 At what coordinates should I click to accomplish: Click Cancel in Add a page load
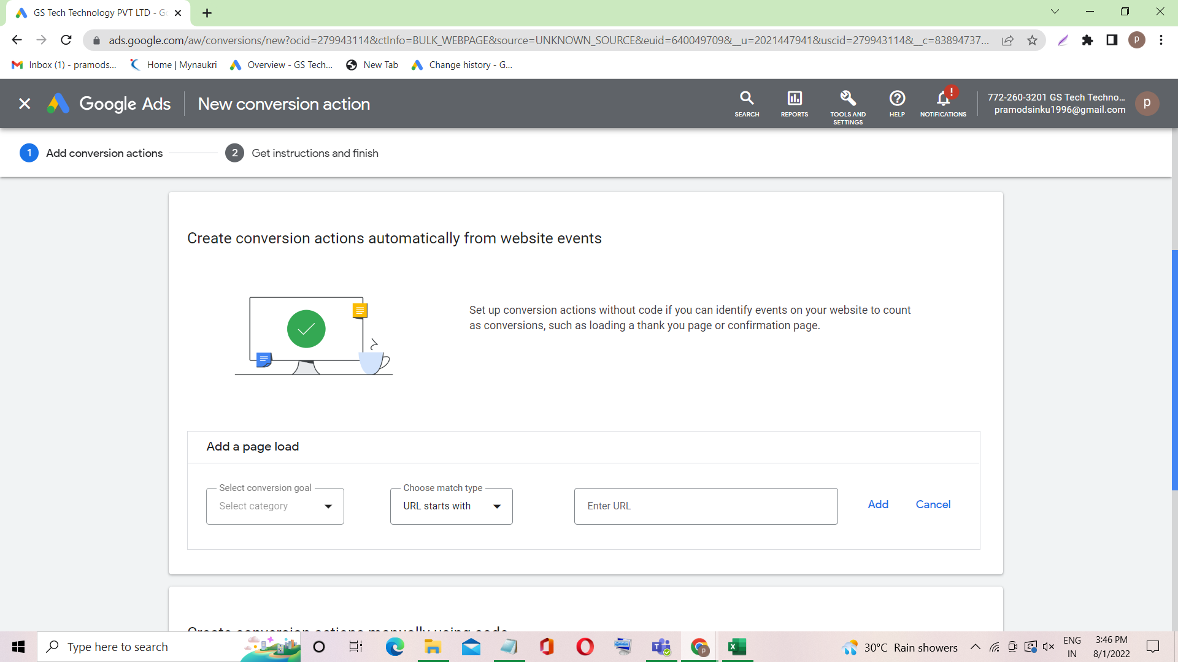933,504
